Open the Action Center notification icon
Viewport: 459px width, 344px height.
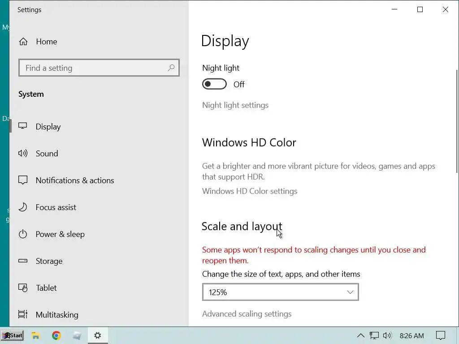[x=441, y=335]
